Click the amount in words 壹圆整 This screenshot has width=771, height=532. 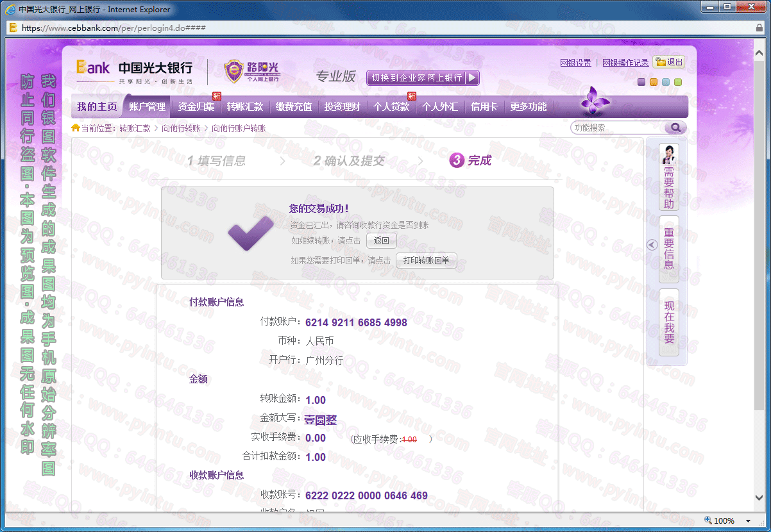point(320,420)
